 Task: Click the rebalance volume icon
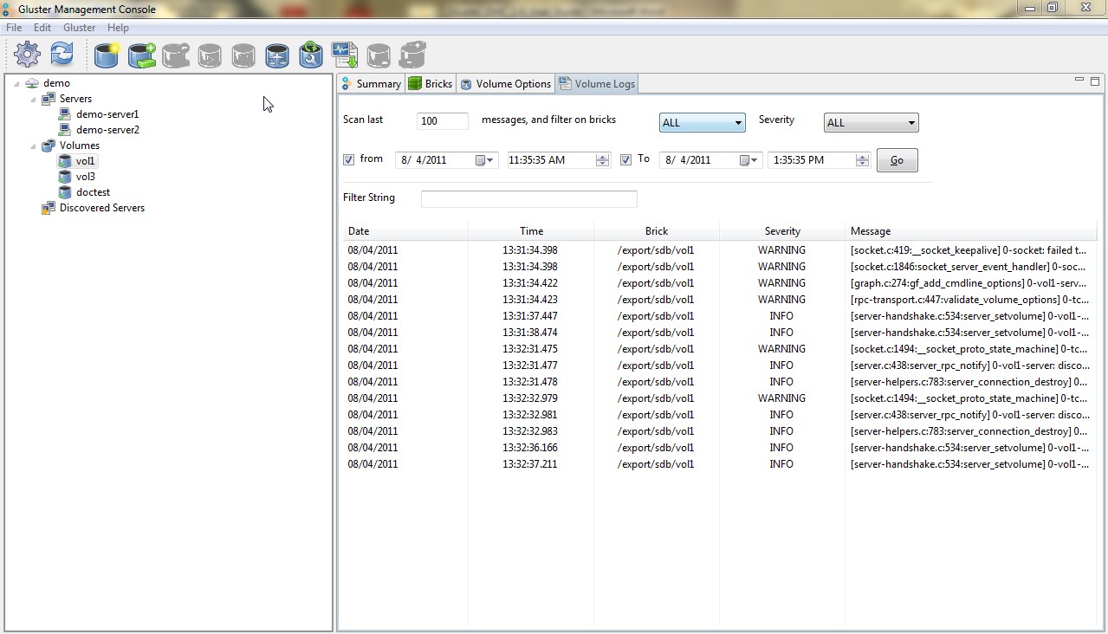pyautogui.click(x=277, y=55)
